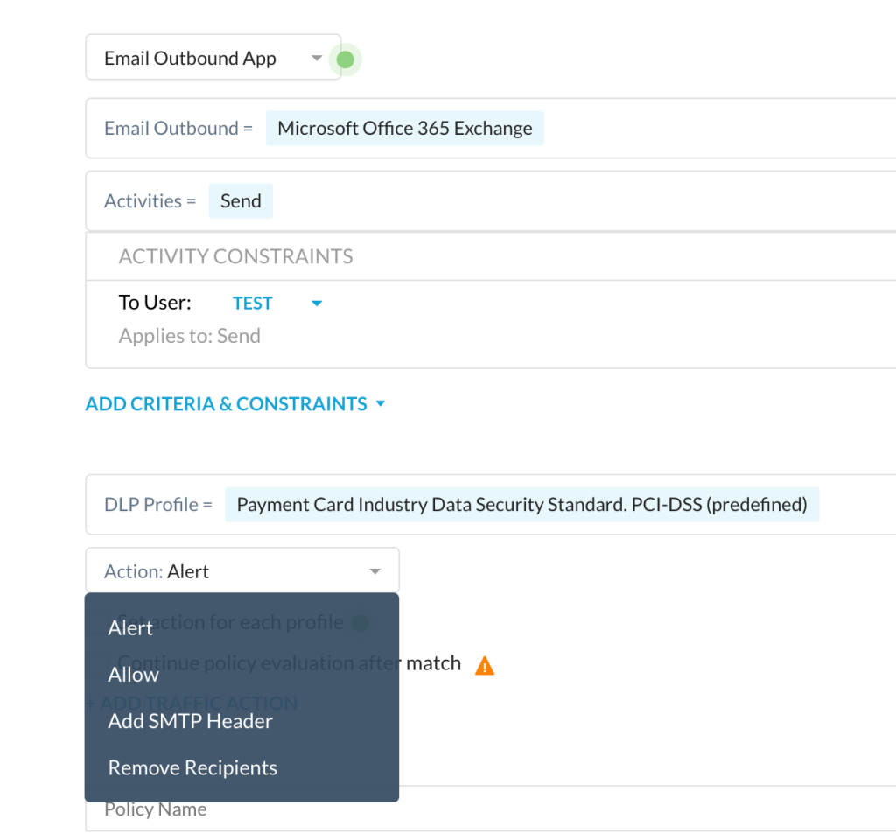Click the 'Applies to: Send' text
Screen dimensions: 896x833
(x=190, y=336)
